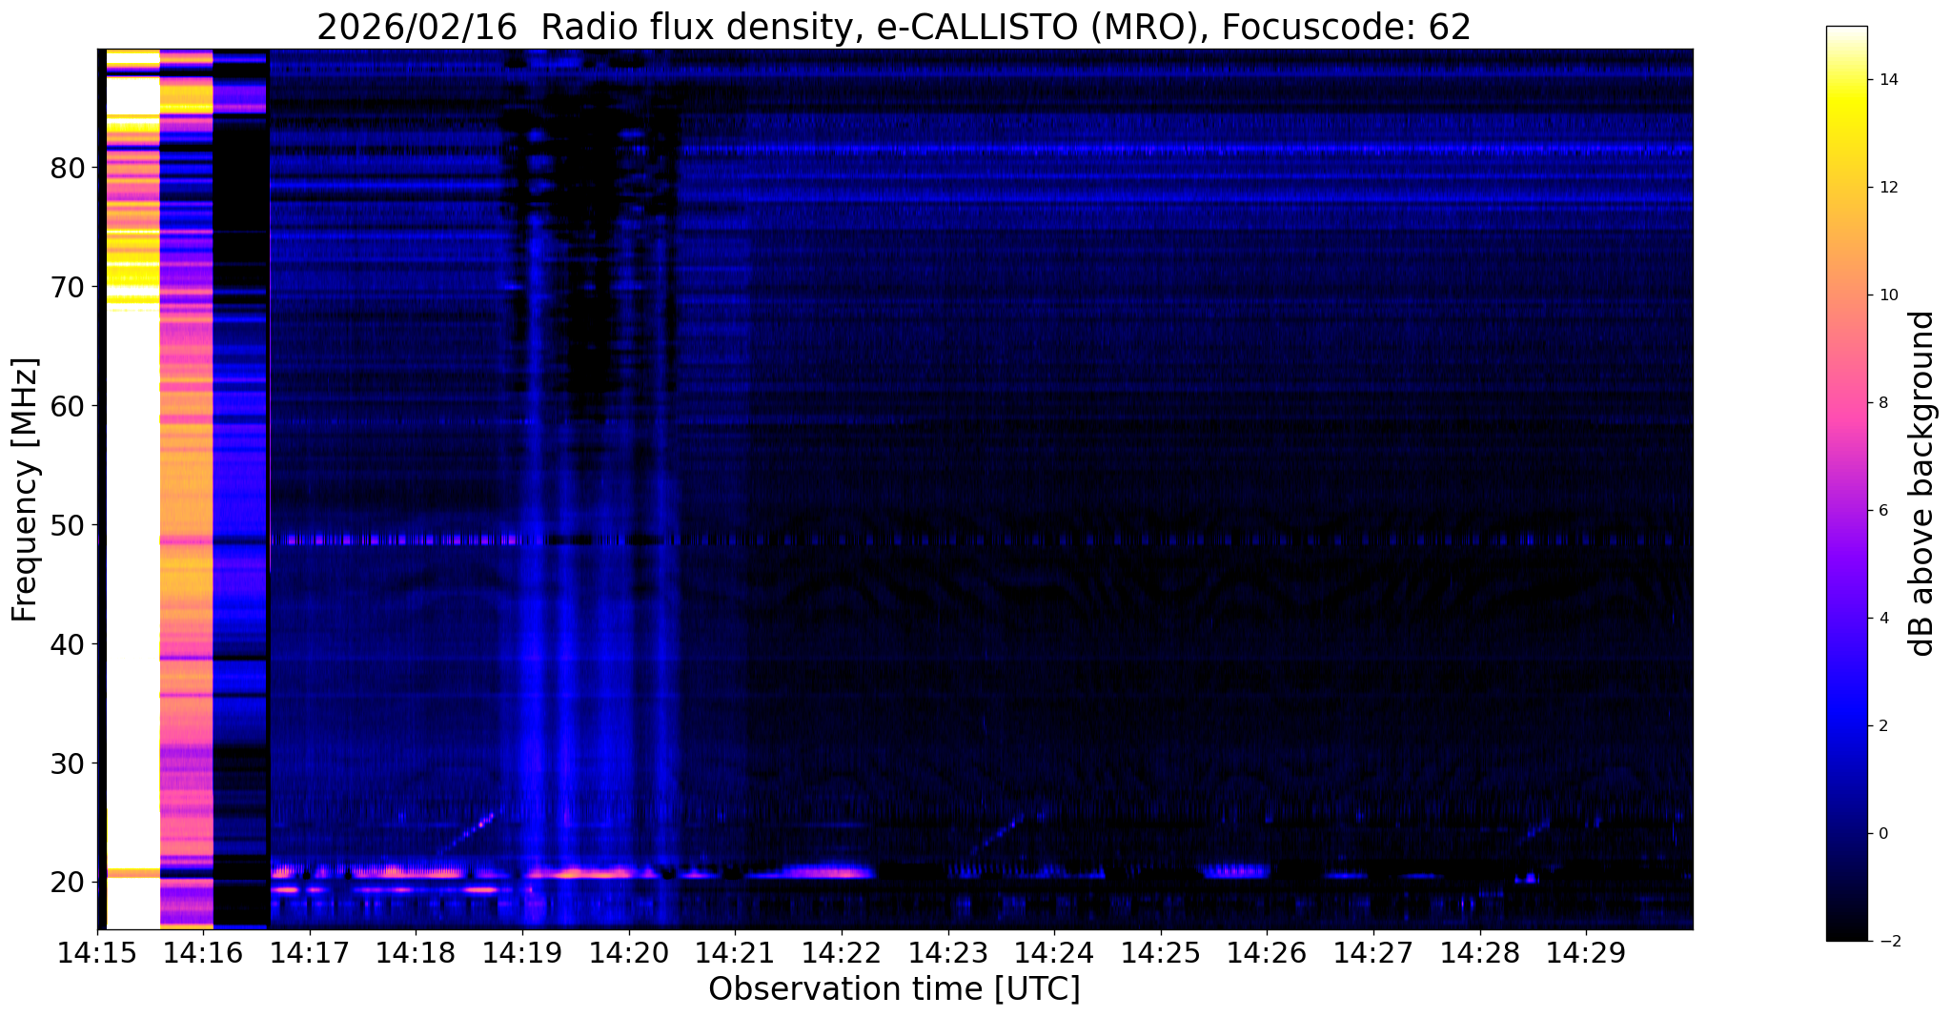Viewport: 1951px width, 1017px height.
Task: Click the 14:22 time tick label
Action: tap(842, 951)
